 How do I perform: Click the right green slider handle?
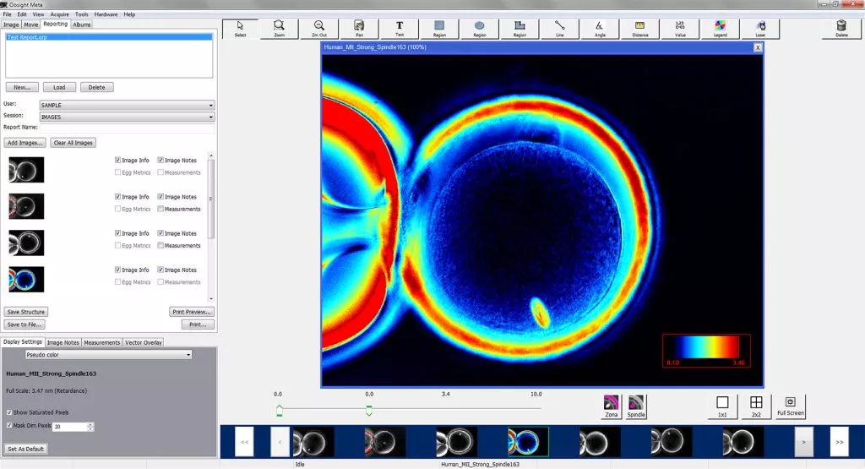[x=369, y=411]
